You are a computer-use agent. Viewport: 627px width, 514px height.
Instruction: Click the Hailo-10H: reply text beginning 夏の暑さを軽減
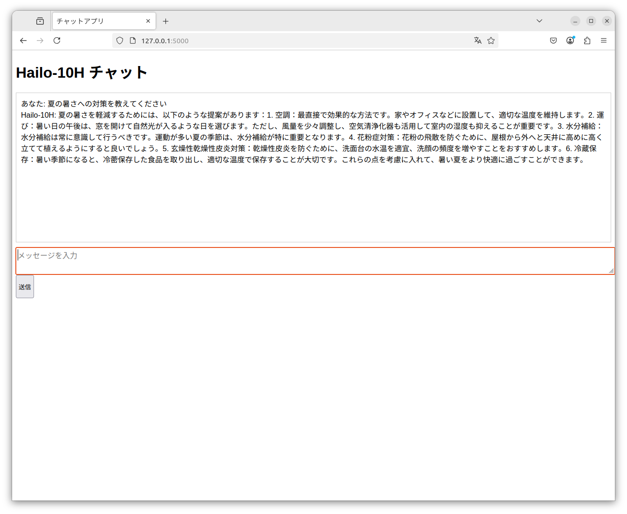coord(313,137)
